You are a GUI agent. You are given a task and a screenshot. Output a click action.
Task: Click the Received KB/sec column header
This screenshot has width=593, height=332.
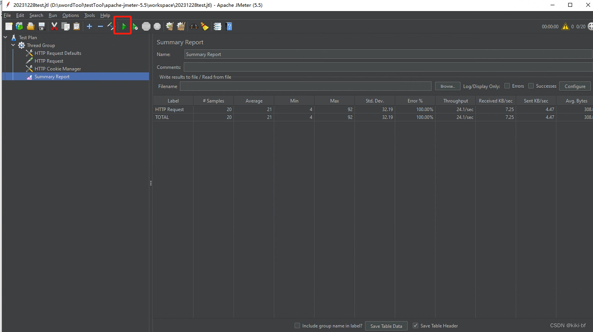coord(496,101)
